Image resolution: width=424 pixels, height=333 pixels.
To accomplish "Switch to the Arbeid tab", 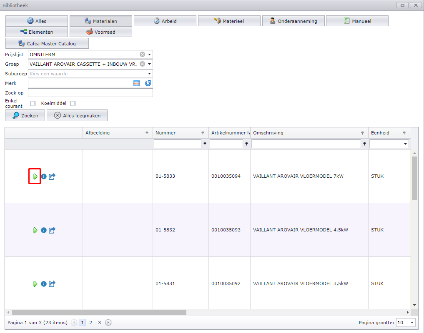I will (x=165, y=21).
